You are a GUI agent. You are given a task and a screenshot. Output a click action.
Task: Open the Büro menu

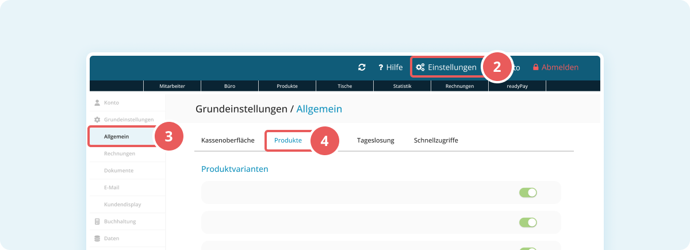pyautogui.click(x=229, y=86)
